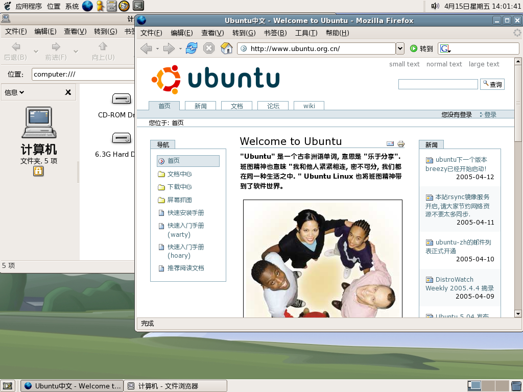Select the 6.3G Hard Drive icon
This screenshot has width=523, height=392.
122,138
